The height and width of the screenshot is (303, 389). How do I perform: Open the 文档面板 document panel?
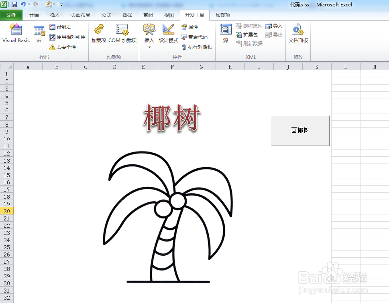[297, 35]
